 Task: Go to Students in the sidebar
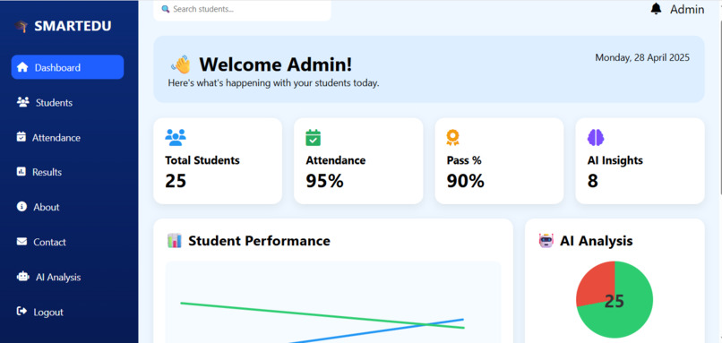point(68,102)
